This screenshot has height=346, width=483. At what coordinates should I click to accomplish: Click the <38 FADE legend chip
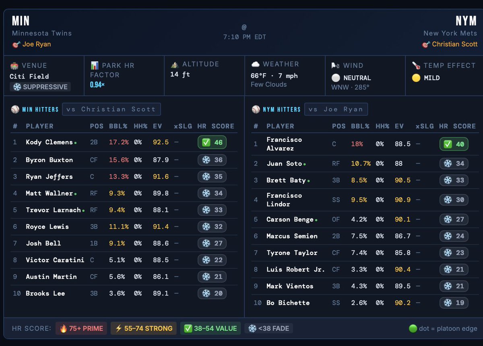click(x=268, y=328)
